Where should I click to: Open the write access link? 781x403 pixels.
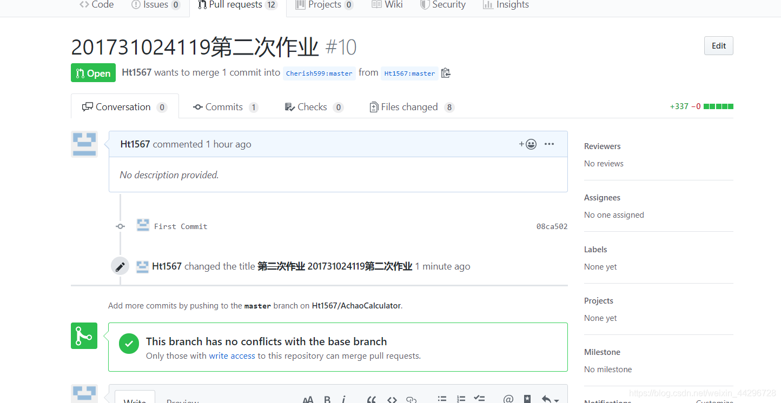[231, 355]
